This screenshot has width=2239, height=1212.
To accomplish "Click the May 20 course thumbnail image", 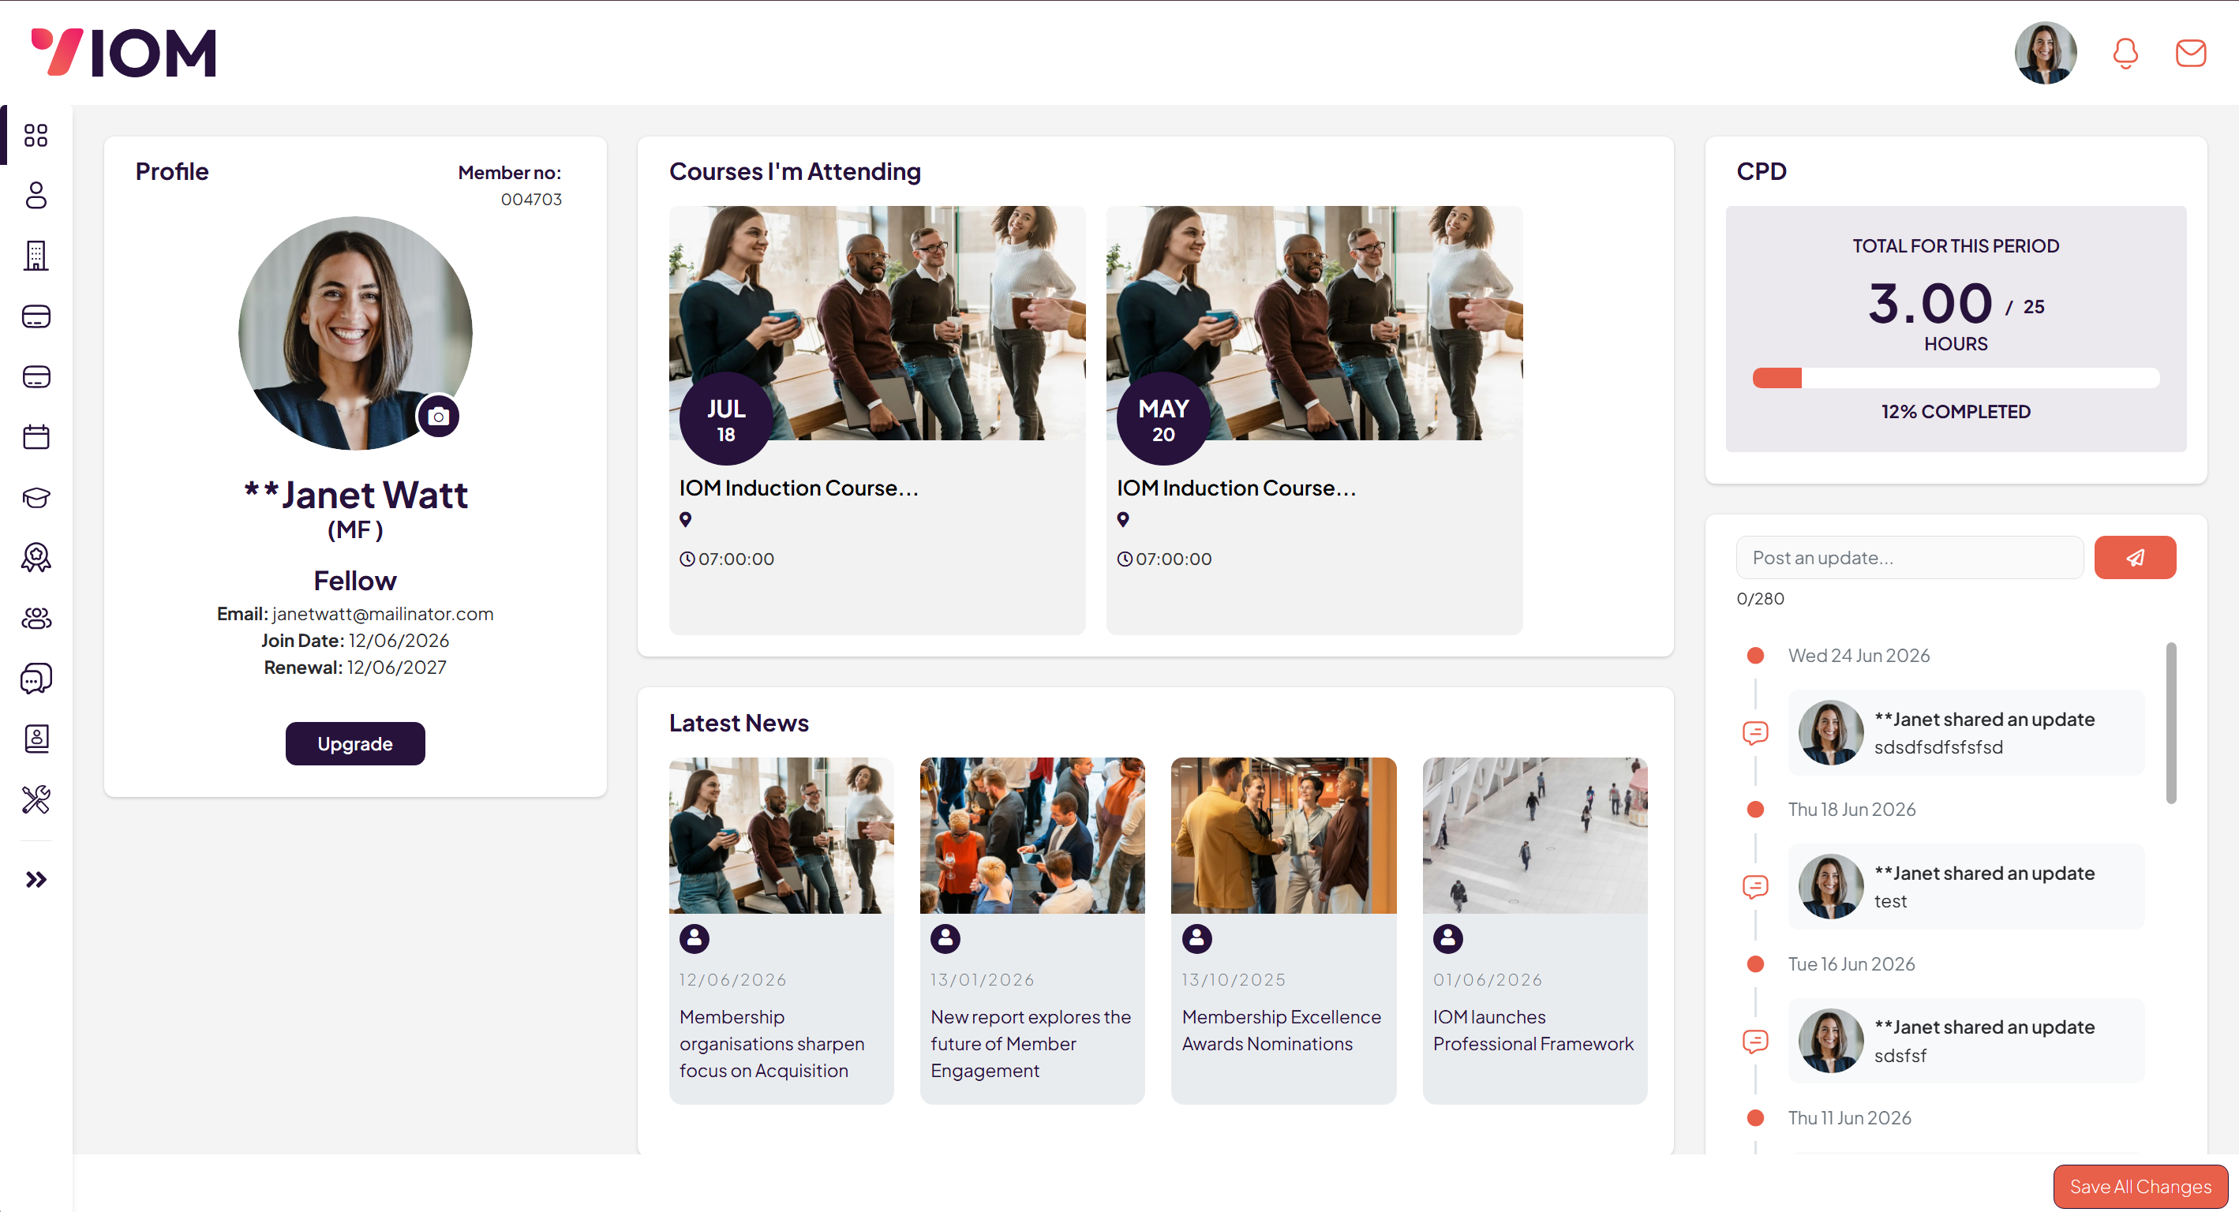I will click(x=1314, y=324).
